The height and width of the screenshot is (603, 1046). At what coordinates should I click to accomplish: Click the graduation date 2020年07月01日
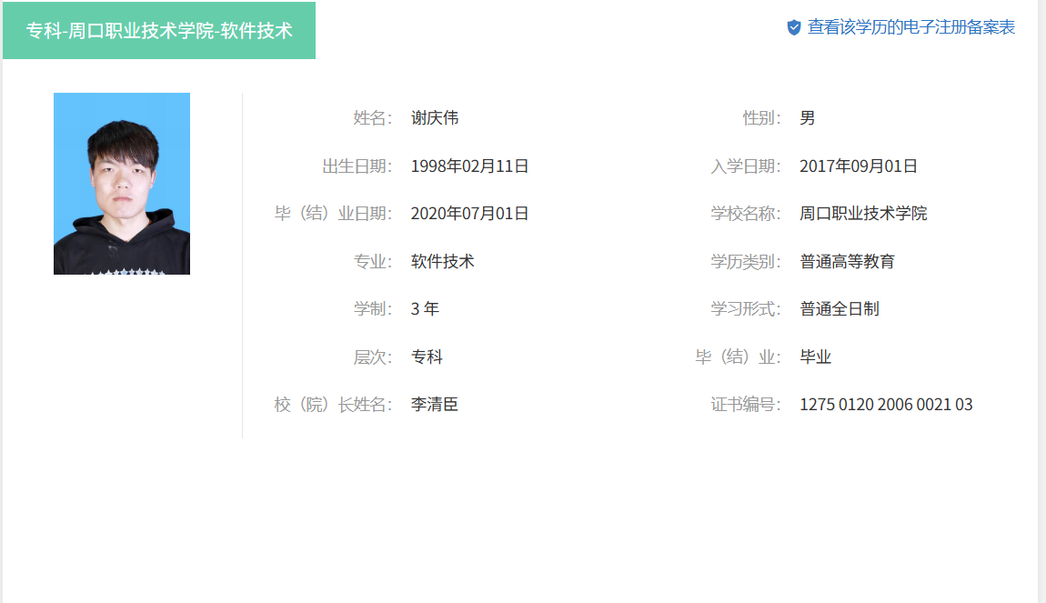(469, 214)
